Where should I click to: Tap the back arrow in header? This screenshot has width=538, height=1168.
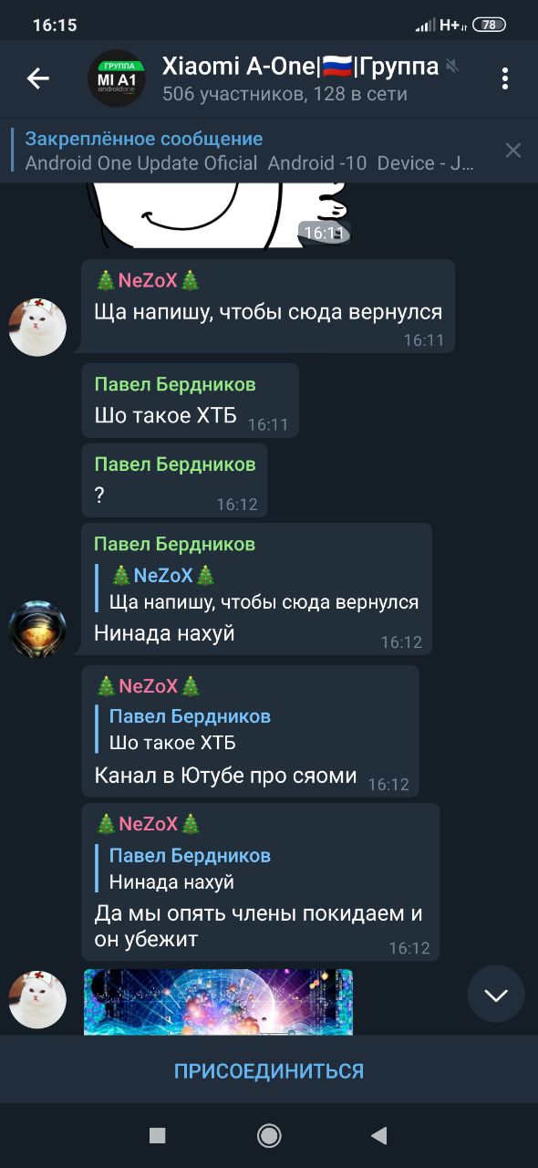coord(37,78)
